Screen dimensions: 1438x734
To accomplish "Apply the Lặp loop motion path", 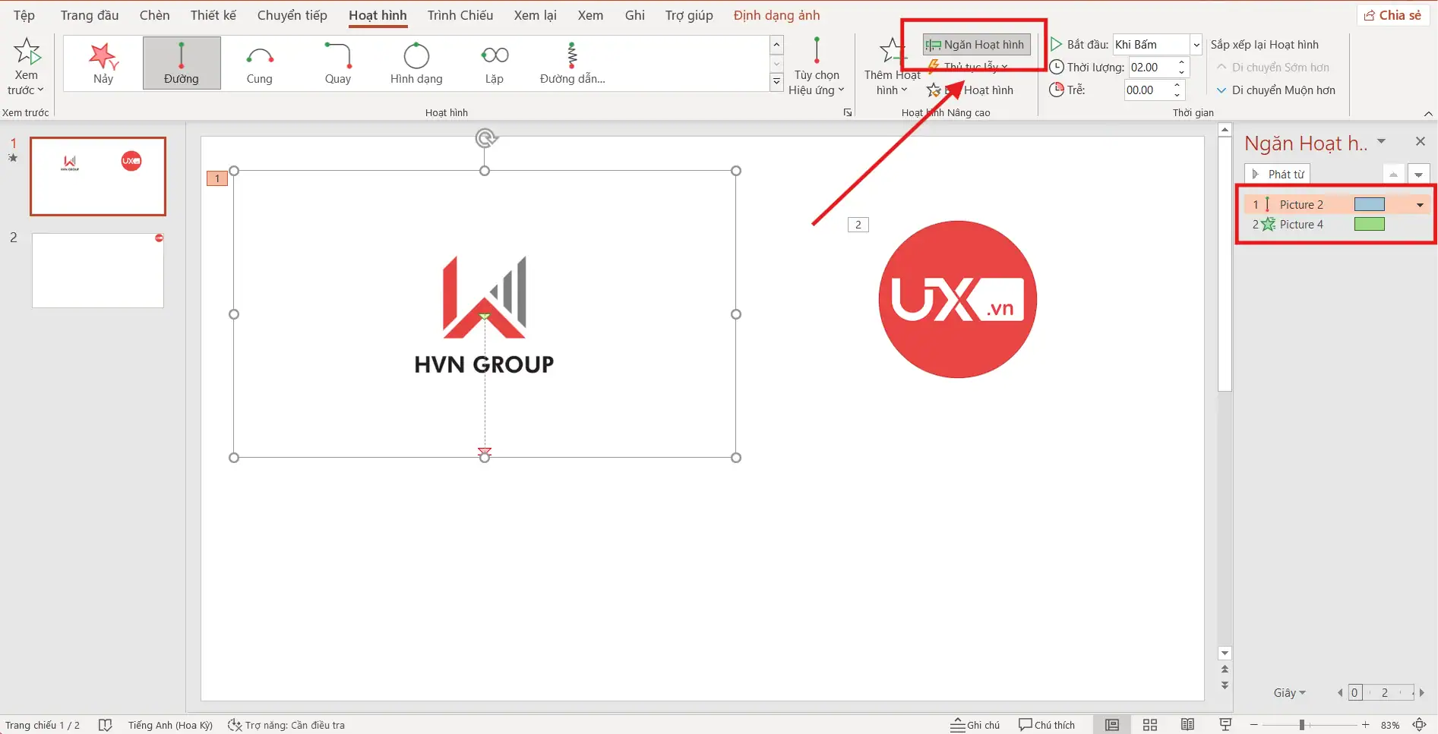I will coord(494,63).
